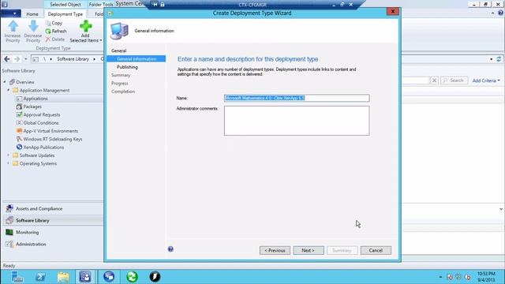Open the Add Selected Items dropdown
The image size is (505, 284).
tap(86, 32)
